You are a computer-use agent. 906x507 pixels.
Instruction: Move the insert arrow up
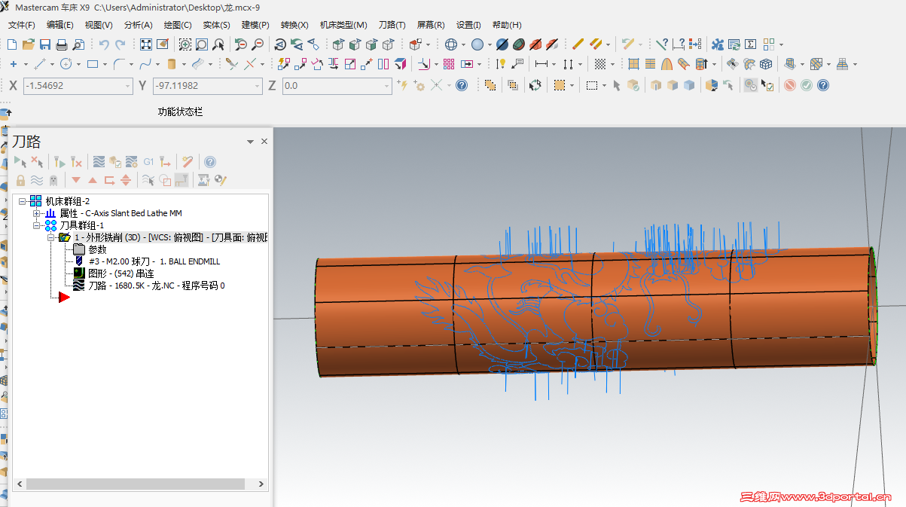(93, 180)
